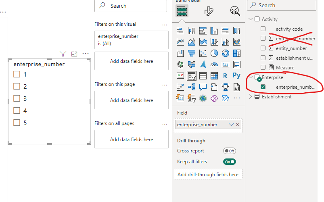Pick the Waterfall chart visual
The height and width of the screenshot is (202, 324).
pos(180,53)
